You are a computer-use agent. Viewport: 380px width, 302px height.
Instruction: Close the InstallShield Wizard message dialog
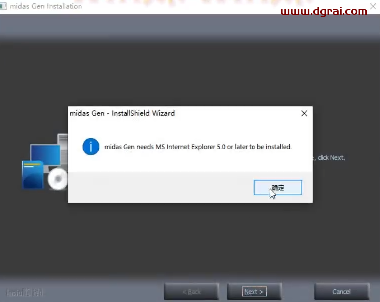(304, 113)
